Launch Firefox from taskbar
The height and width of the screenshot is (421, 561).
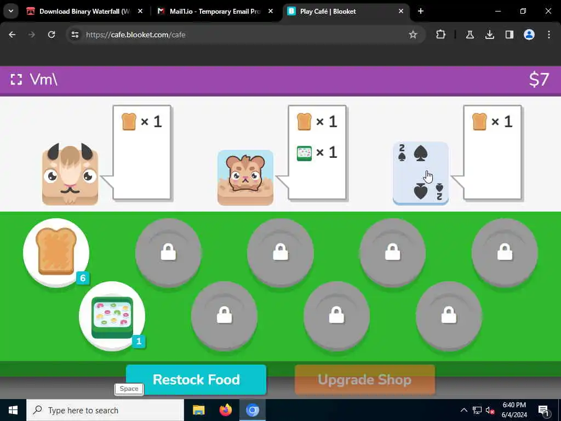(225, 410)
